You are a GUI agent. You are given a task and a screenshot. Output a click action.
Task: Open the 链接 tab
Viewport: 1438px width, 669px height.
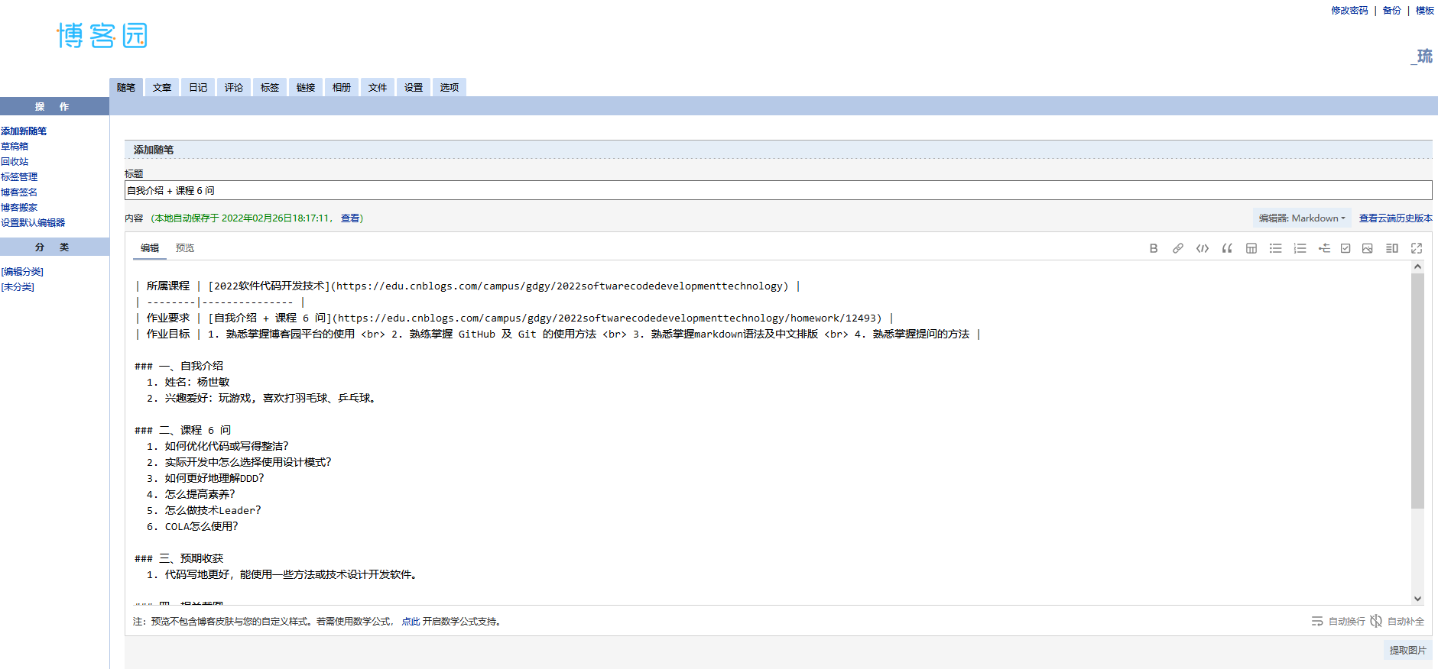coord(306,88)
